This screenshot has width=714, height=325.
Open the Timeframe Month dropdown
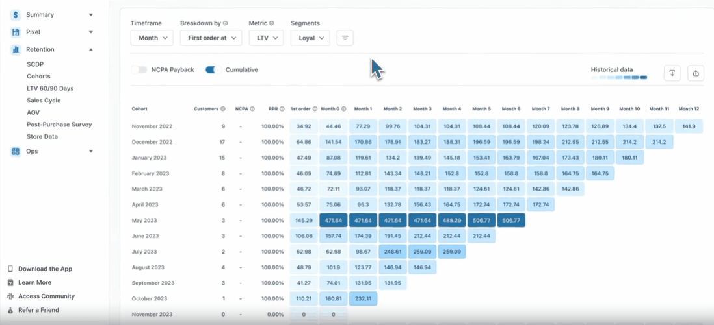[152, 38]
